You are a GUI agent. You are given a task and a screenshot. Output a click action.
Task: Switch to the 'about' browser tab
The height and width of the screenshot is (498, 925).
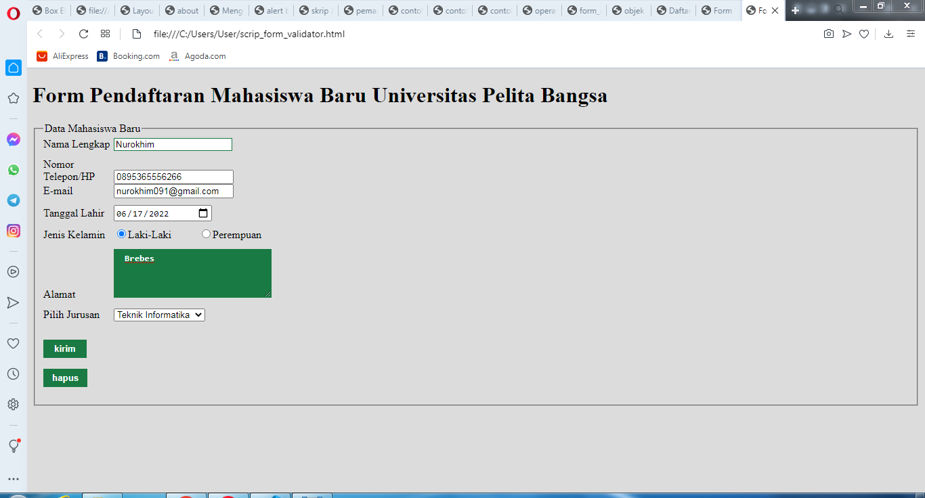pos(181,10)
